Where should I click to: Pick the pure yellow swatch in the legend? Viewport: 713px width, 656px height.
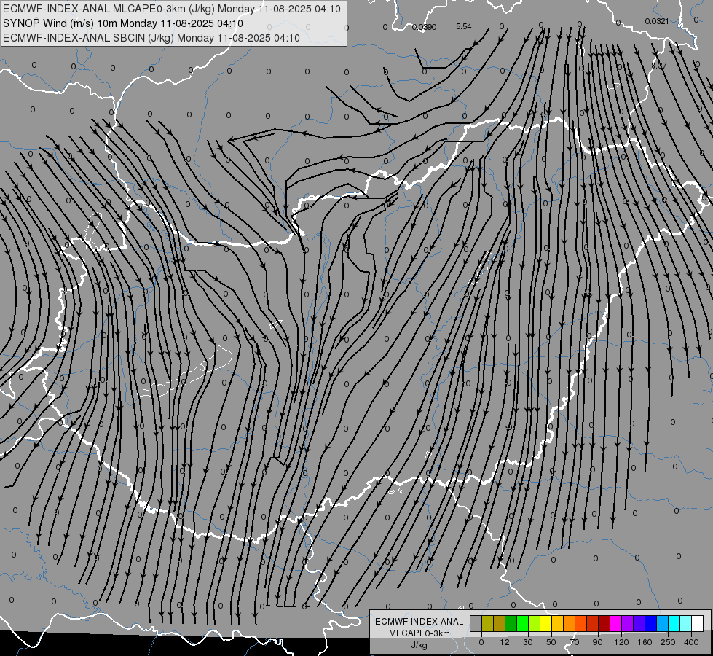[x=546, y=623]
